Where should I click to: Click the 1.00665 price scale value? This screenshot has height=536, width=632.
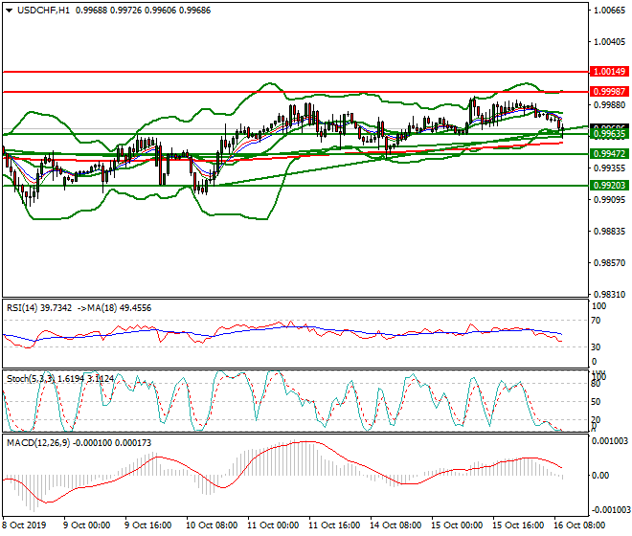coord(609,11)
